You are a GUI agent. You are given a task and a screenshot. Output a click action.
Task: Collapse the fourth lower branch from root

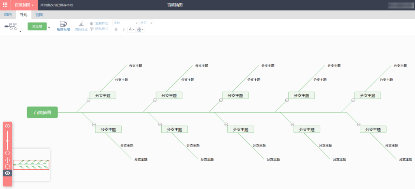(x=292, y=124)
